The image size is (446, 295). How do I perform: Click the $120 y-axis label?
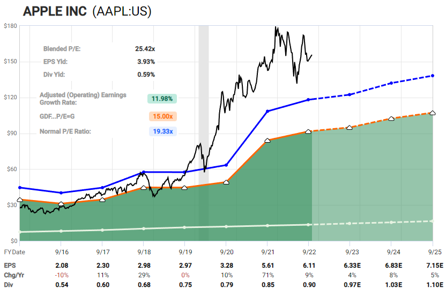click(x=10, y=97)
